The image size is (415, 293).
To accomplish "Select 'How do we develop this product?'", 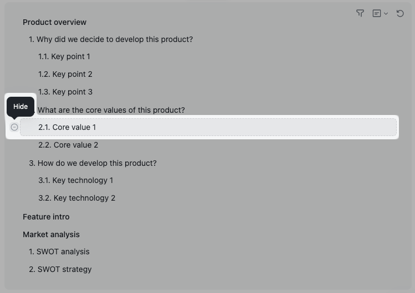I will coord(93,163).
